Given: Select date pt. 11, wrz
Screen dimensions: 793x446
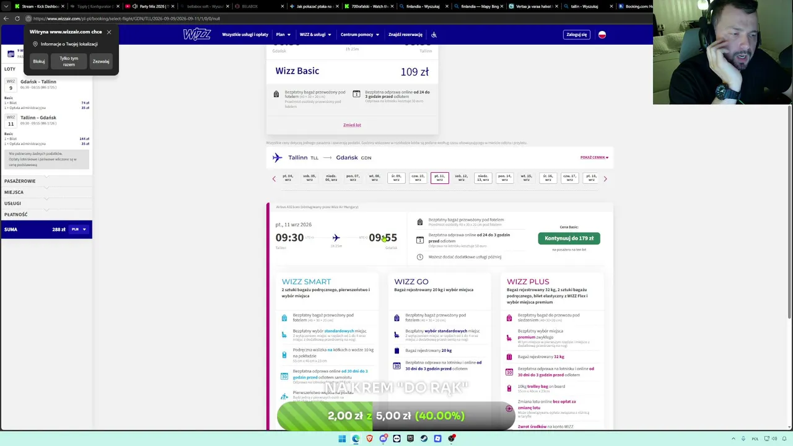Looking at the screenshot, I should tap(439, 178).
